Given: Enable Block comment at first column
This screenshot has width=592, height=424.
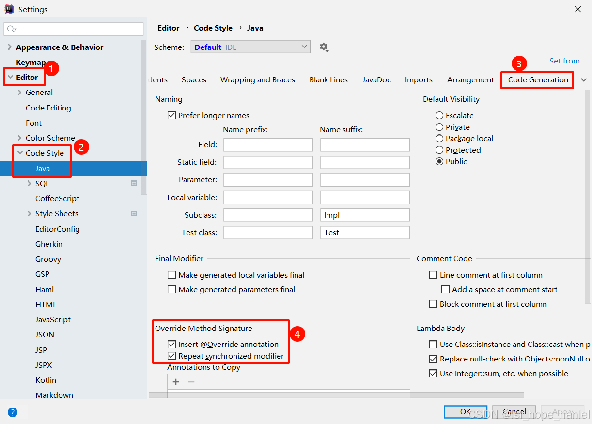Looking at the screenshot, I should click(433, 304).
